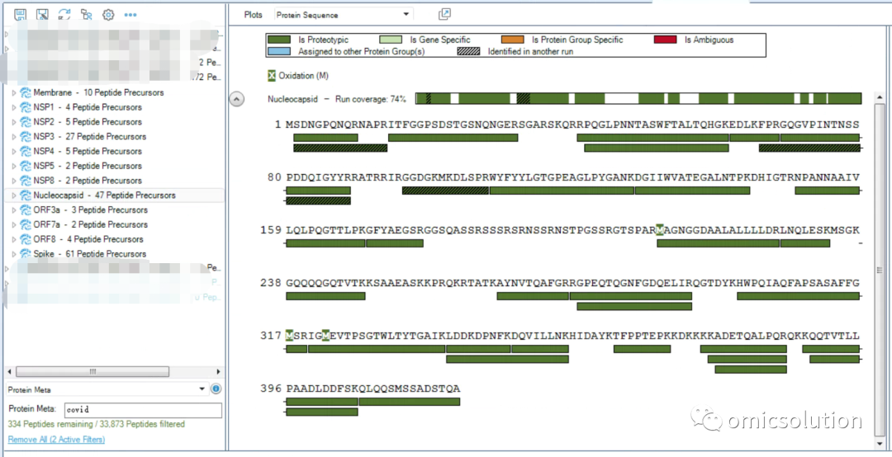Select Membrane - 10 Peptide Precursors item
This screenshot has width=892, height=457.
click(98, 92)
